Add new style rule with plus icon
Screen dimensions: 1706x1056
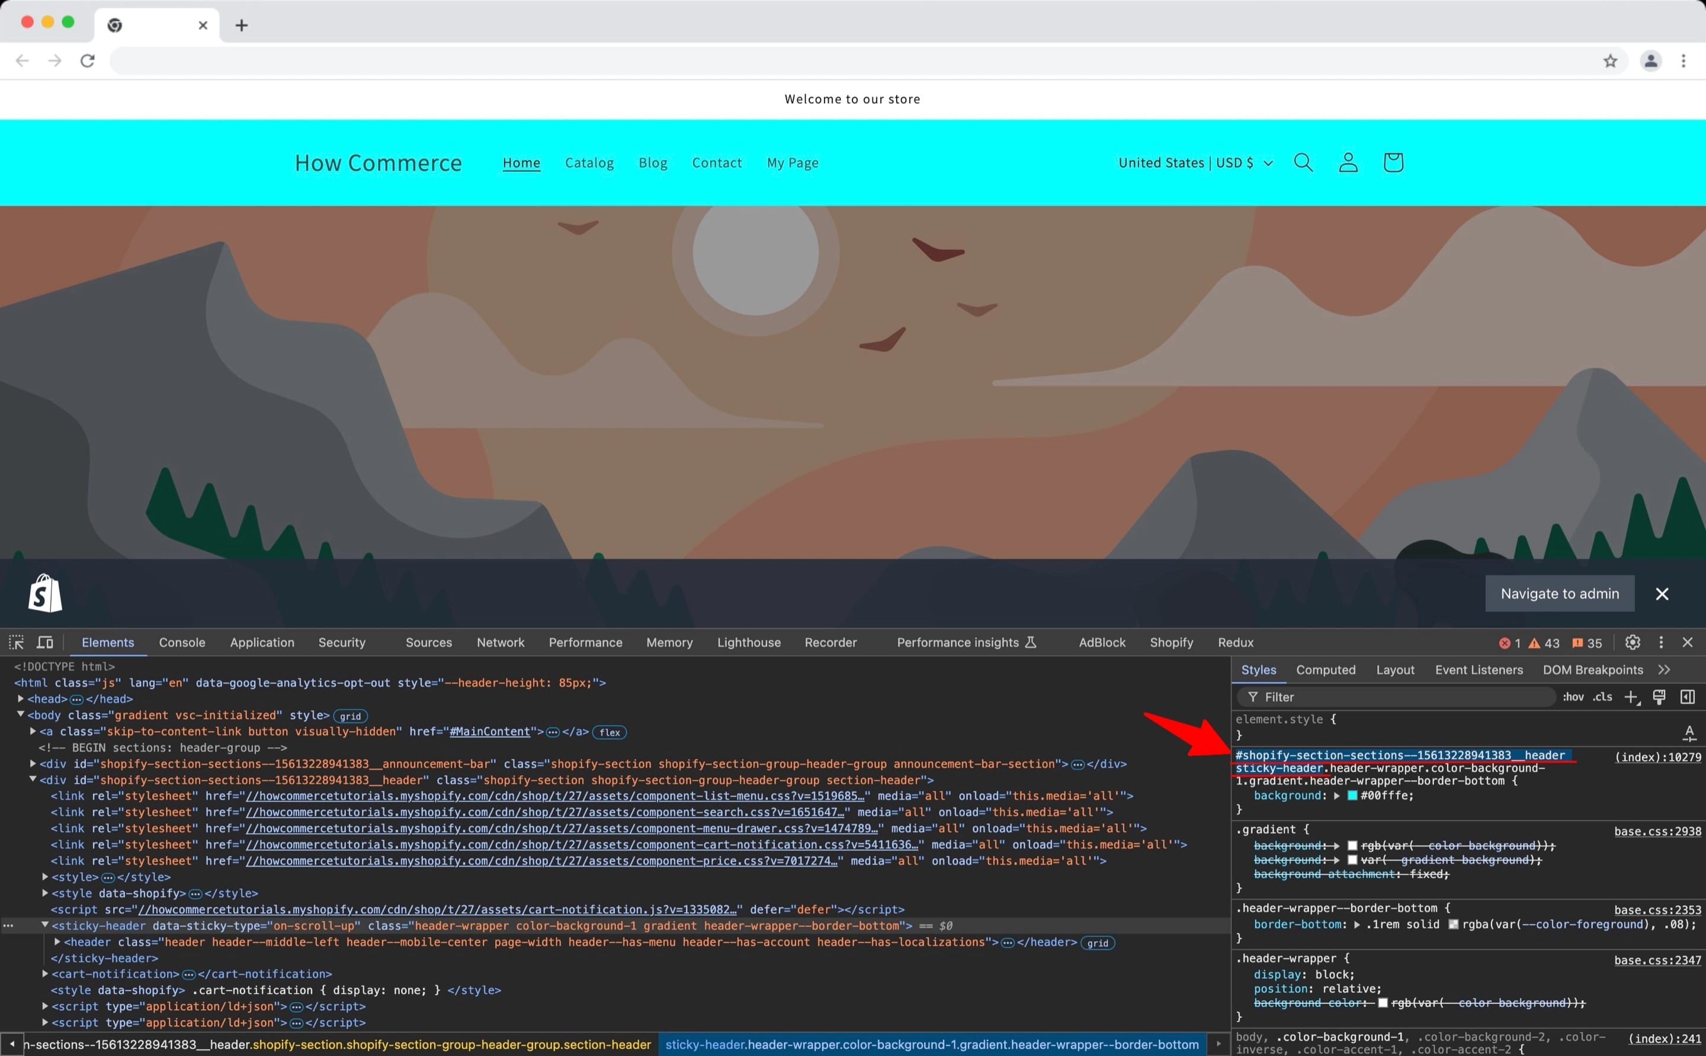[1632, 697]
